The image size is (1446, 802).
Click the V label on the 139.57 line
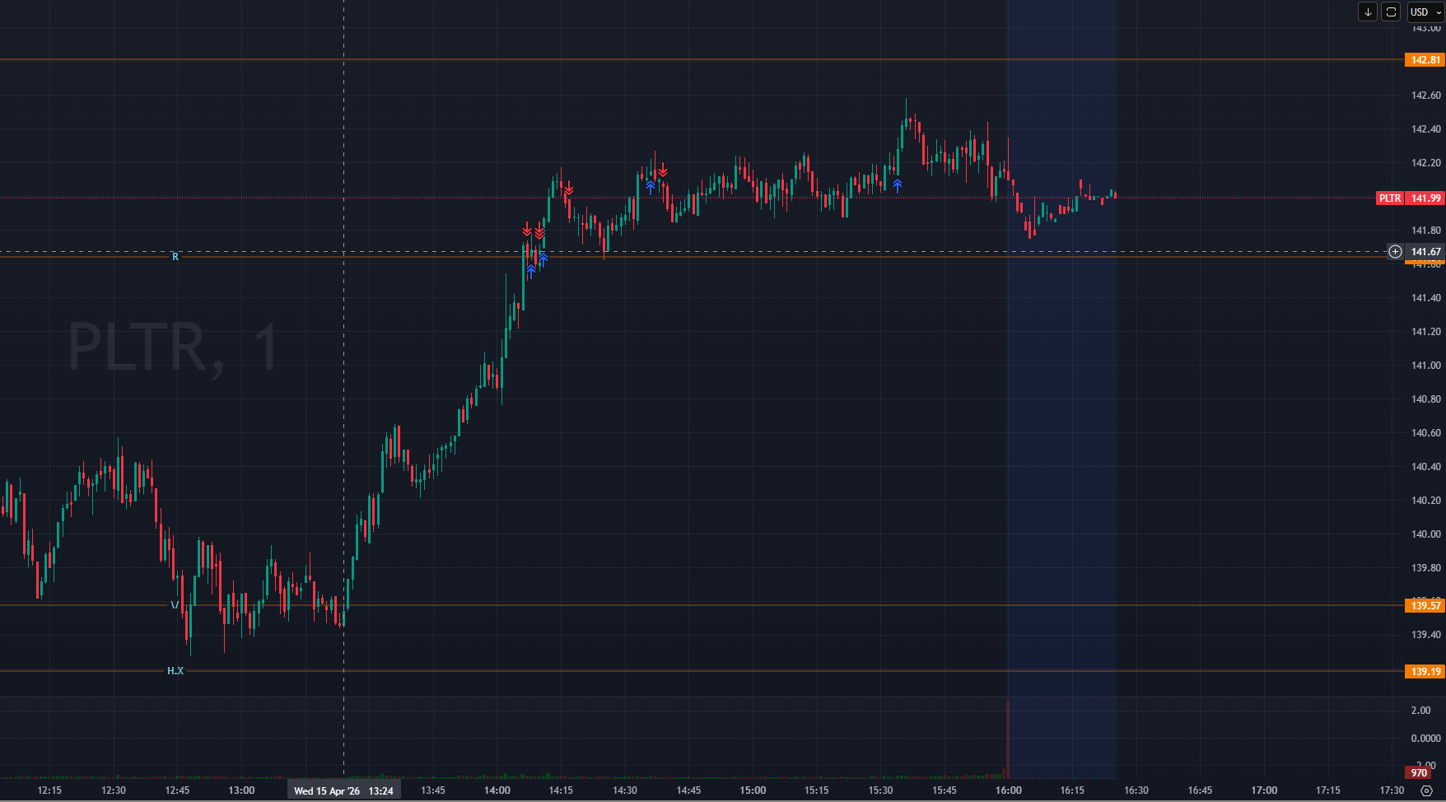tap(174, 605)
